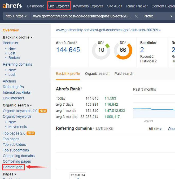
Task: Click the UR info icon
Action: click(104, 42)
